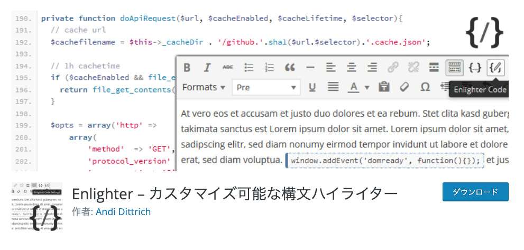Image resolution: width=524 pixels, height=250 pixels.
Task: Toggle underline formatting
Action: coord(312,87)
